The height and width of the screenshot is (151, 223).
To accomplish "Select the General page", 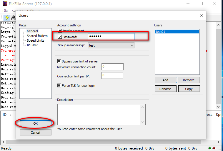I will click(32, 31).
